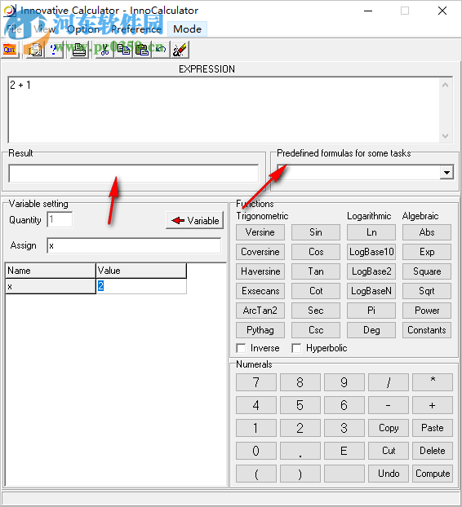Image resolution: width=462 pixels, height=507 pixels.
Task: Click the Compute button
Action: click(433, 474)
